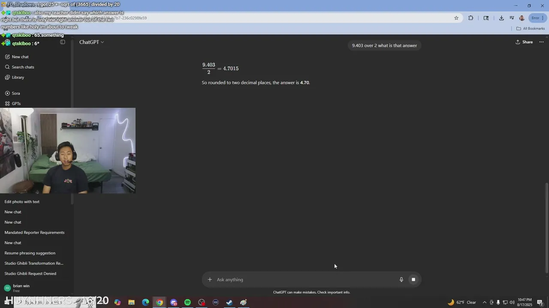Viewport: 549px width, 308px height.
Task: Open Spotify from the taskbar
Action: 187,302
